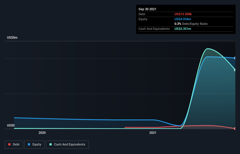Click the Debt row label in tooltip
240x154 pixels.
coord(142,14)
